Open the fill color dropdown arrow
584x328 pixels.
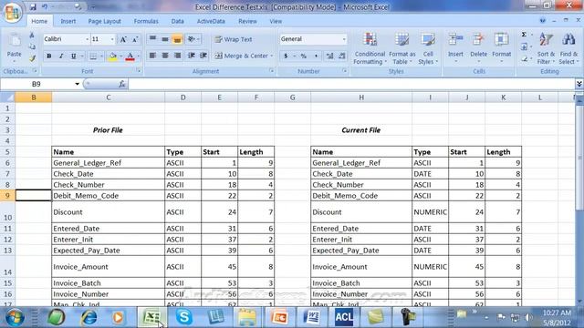120,56
